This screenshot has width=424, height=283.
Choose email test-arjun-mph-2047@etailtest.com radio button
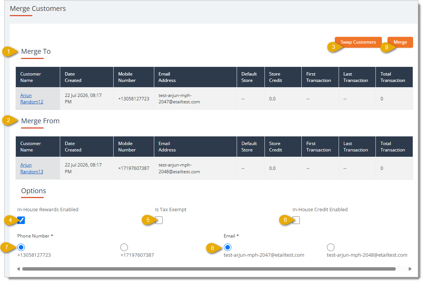point(228,247)
